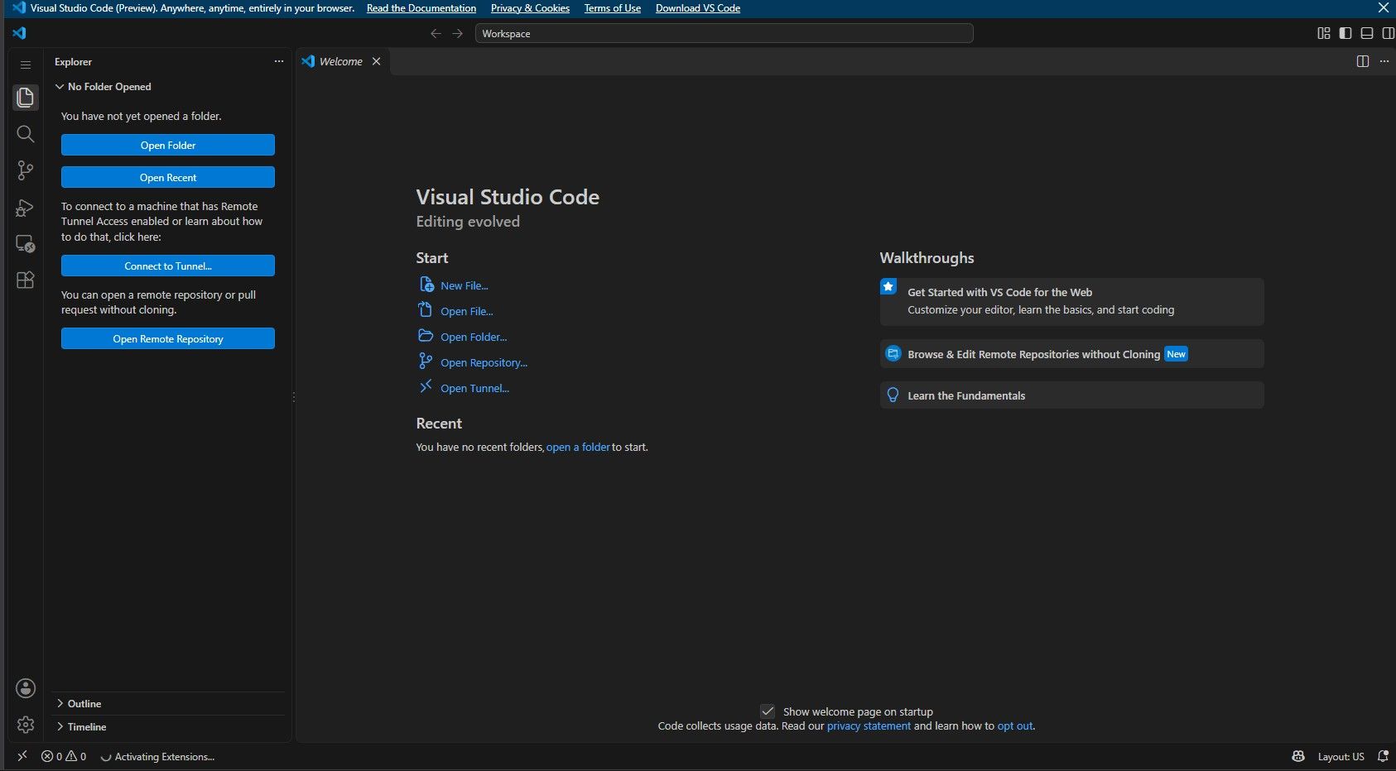
Task: Toggle the secondary side bar
Action: [1389, 33]
